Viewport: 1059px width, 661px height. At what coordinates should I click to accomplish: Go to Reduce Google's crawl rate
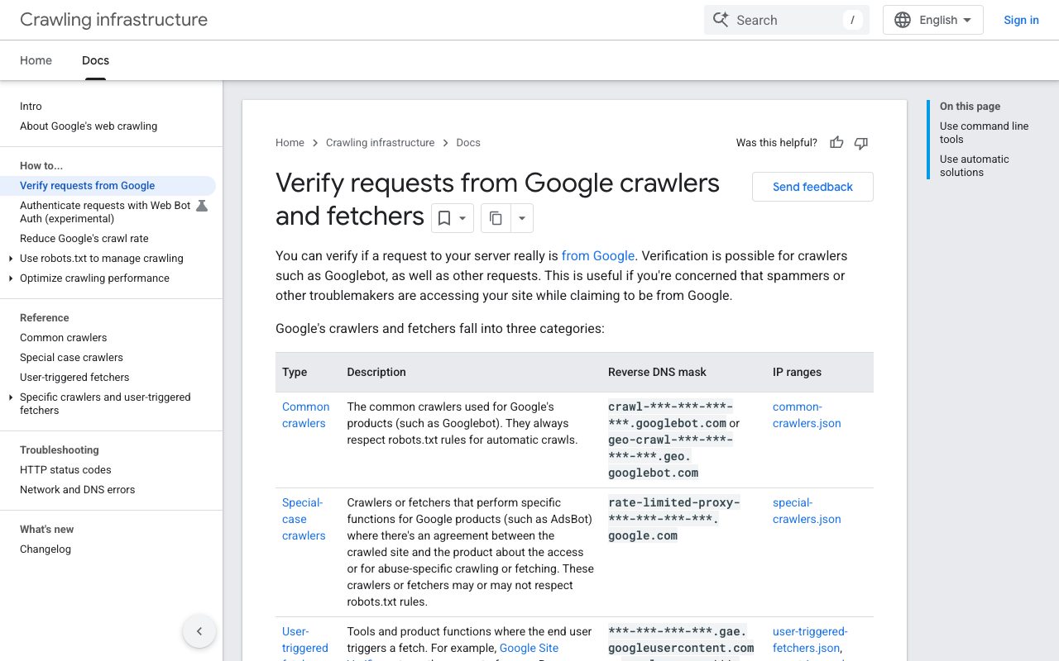click(84, 239)
